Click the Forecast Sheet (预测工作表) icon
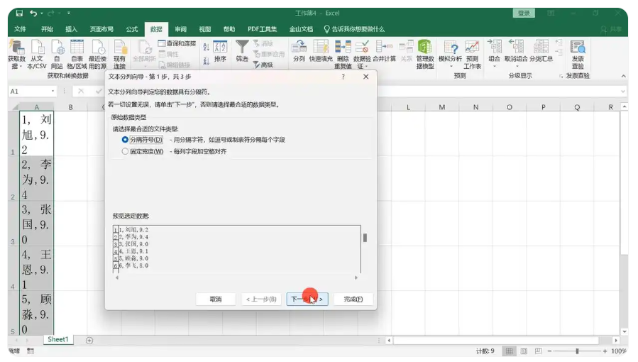Screen dimensions: 638x362 coord(472,50)
